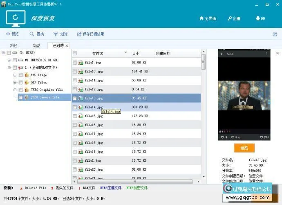
Task: Click the file list scroll down arrow
Action: (204, 177)
